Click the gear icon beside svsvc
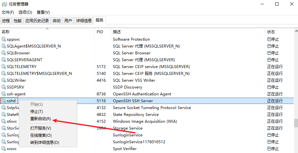This screenshot has width=298, height=153. (4, 149)
